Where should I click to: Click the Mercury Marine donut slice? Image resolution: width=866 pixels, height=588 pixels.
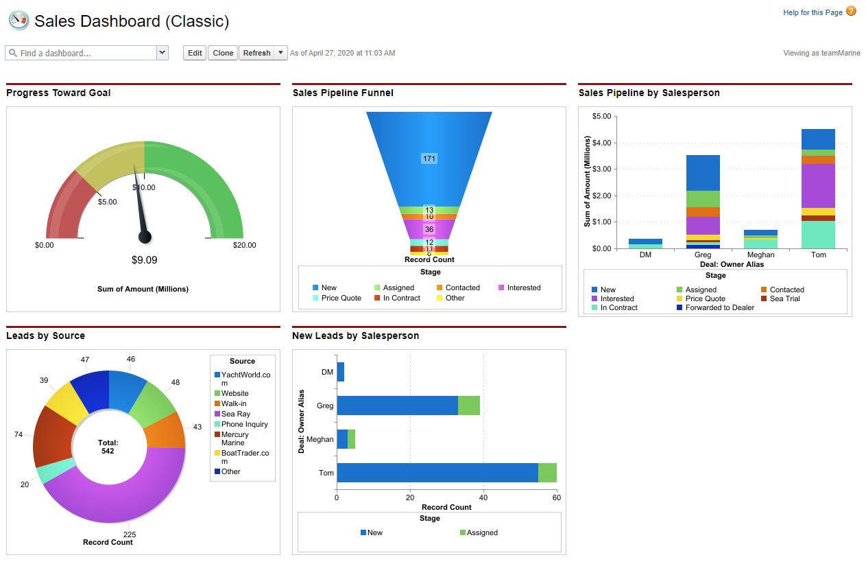click(52, 435)
